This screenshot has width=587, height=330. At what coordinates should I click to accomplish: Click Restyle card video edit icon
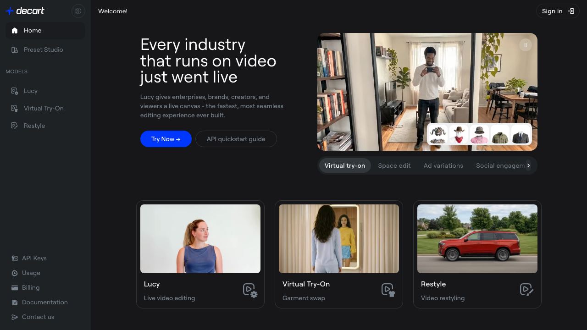(x=527, y=290)
